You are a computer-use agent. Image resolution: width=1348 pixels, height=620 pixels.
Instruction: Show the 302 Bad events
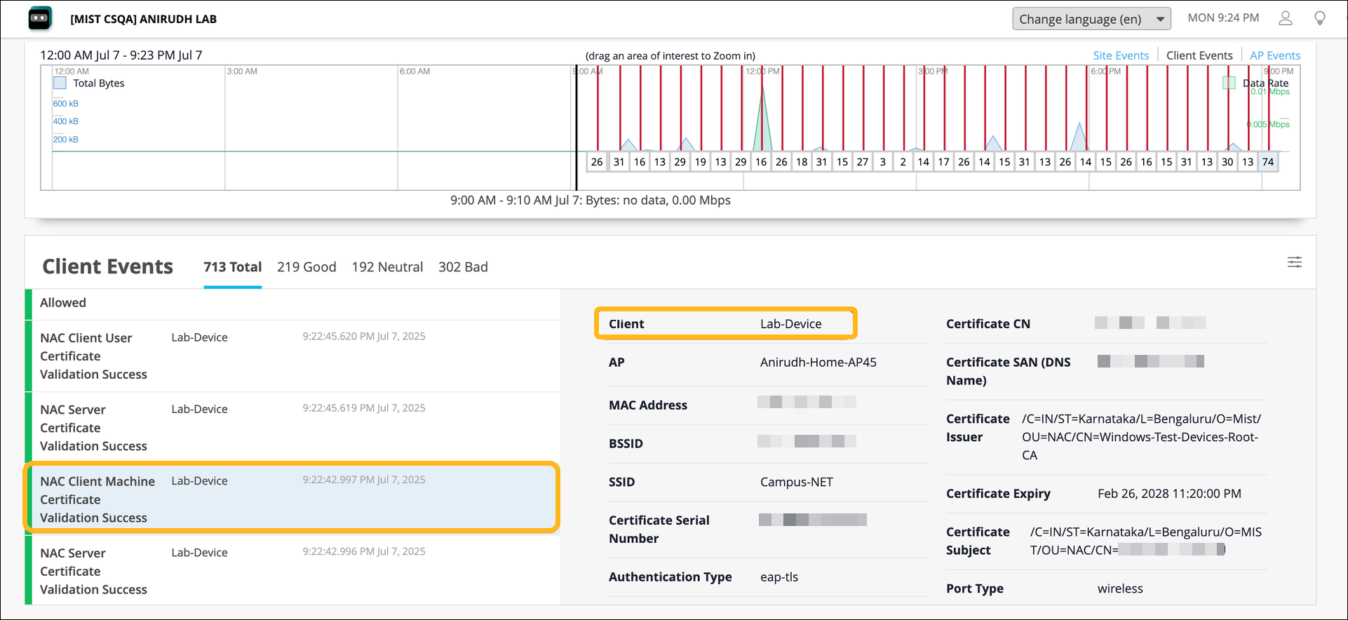coord(463,267)
